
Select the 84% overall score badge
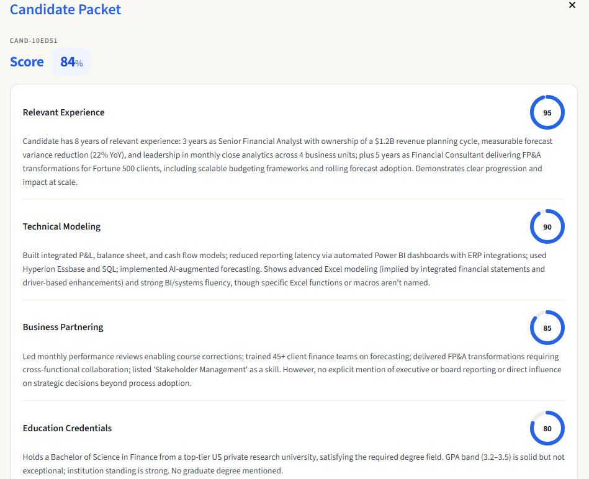(71, 61)
